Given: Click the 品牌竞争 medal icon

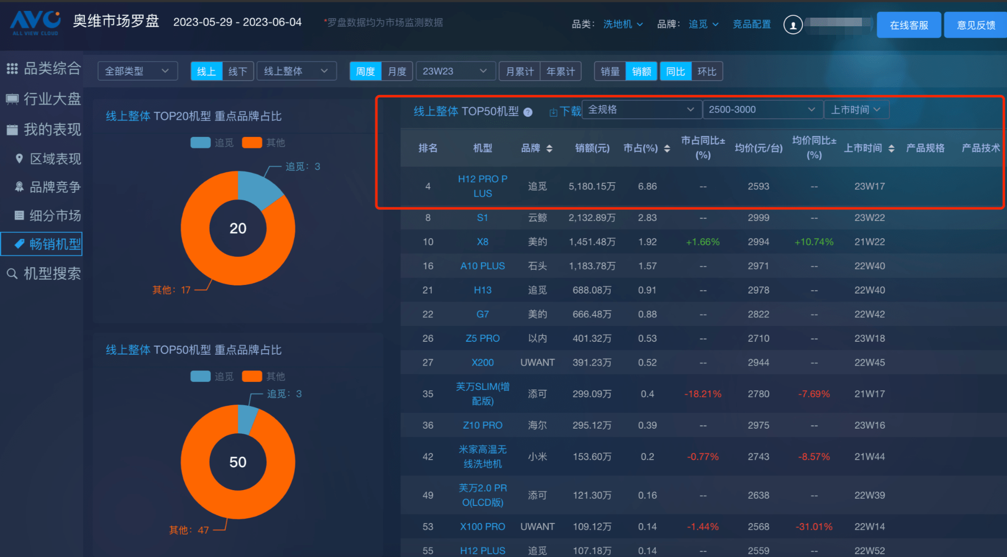Looking at the screenshot, I should pyautogui.click(x=19, y=187).
